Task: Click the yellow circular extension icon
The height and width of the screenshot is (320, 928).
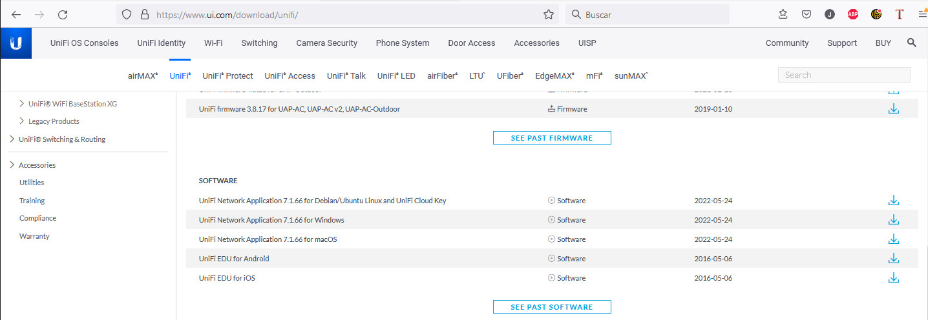Action: [x=876, y=14]
